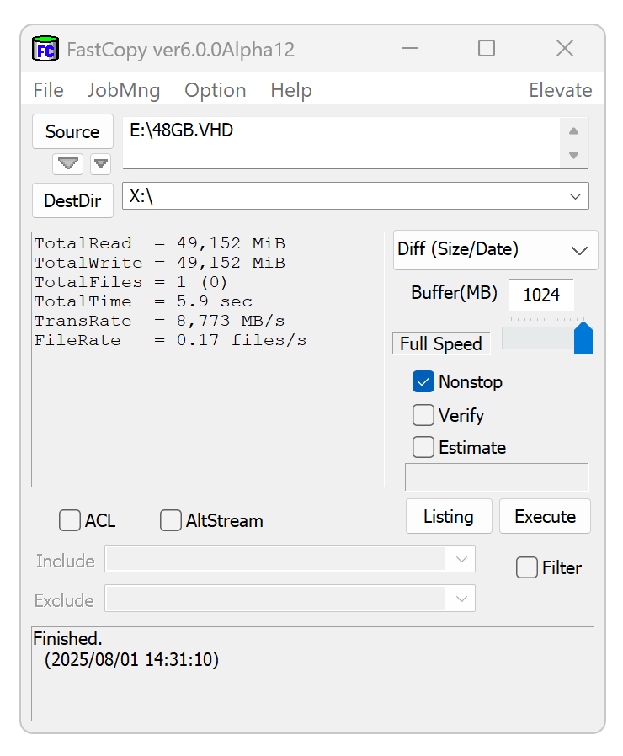Close the FastCopy window
This screenshot has height=756, width=623.
point(565,49)
